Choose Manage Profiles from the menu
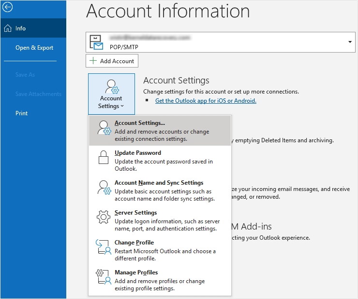Image resolution: width=358 pixels, height=299 pixels. [x=160, y=280]
